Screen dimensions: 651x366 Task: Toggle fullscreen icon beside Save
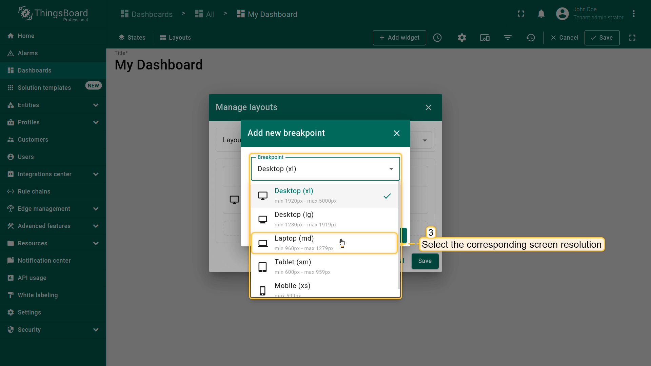[x=632, y=38]
